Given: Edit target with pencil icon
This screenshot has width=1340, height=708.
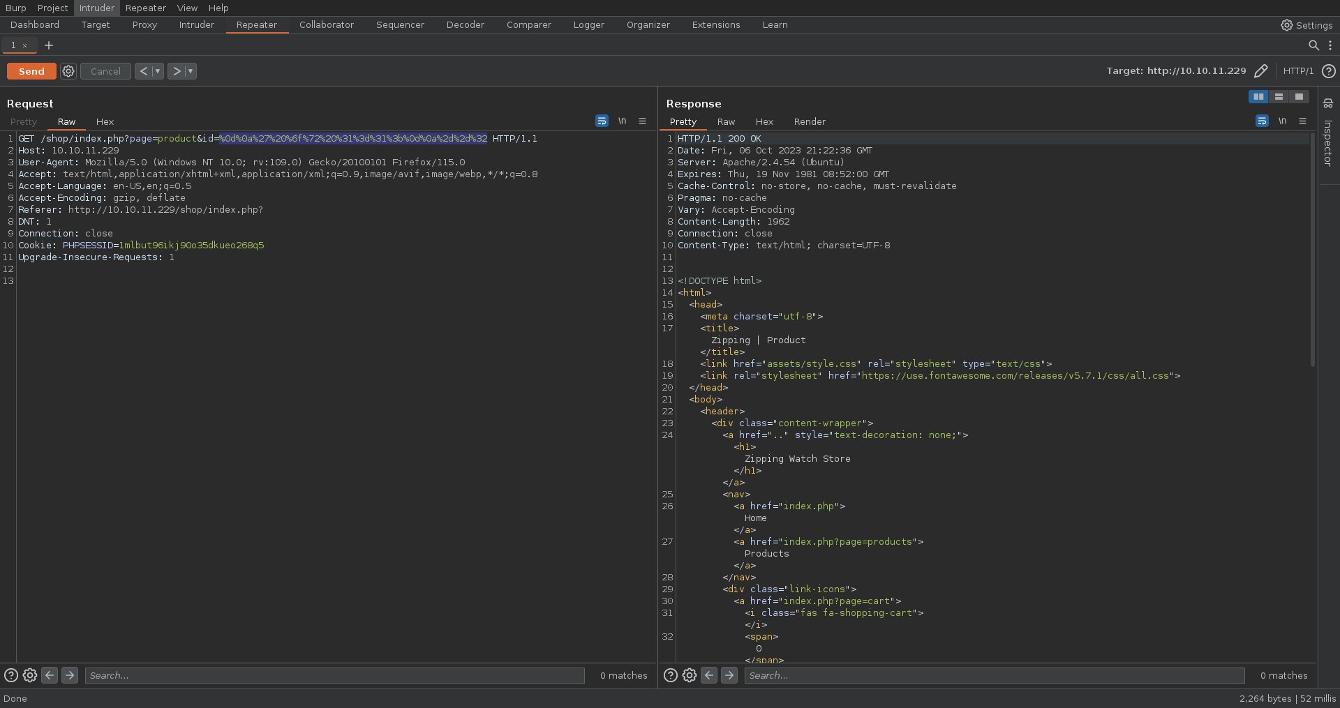Looking at the screenshot, I should point(1261,71).
